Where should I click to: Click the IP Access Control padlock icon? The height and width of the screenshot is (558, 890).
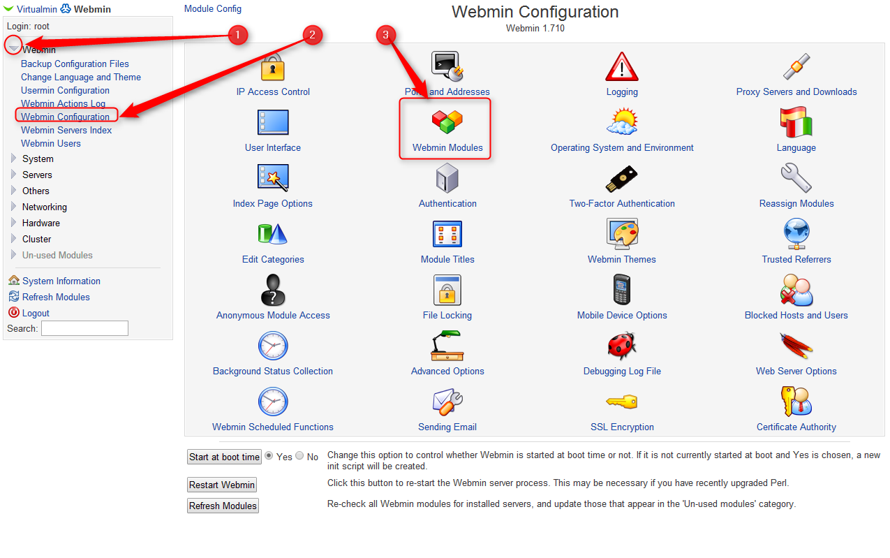click(273, 68)
